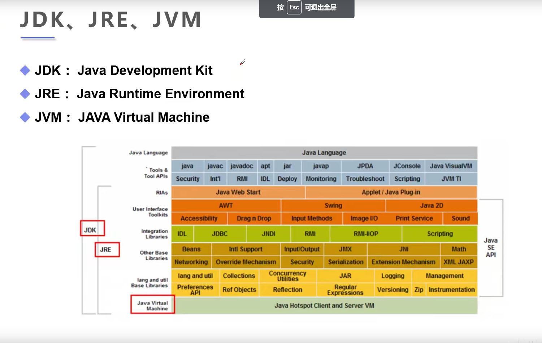Click Java Hotspot Client and Server VM bar
This screenshot has width=542, height=343.
(x=325, y=306)
